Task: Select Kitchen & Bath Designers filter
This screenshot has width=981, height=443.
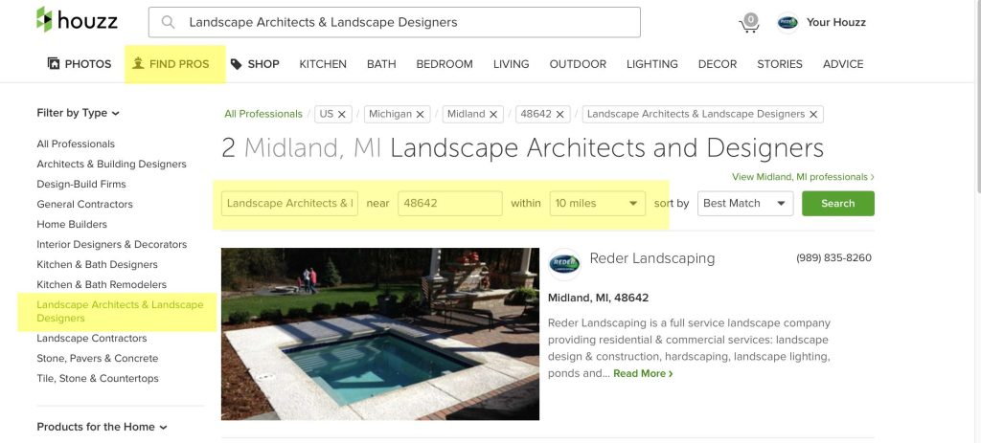Action: pyautogui.click(x=97, y=264)
